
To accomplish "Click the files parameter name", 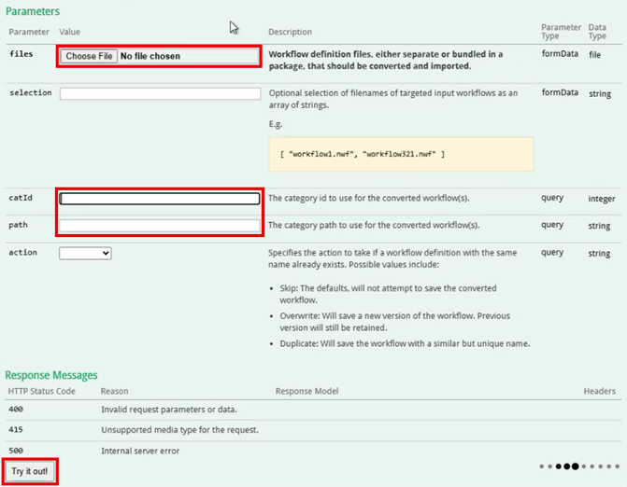I will tap(21, 54).
